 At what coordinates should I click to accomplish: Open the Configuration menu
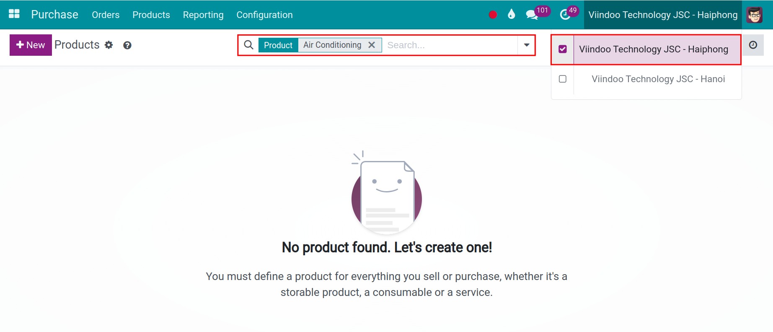click(264, 15)
